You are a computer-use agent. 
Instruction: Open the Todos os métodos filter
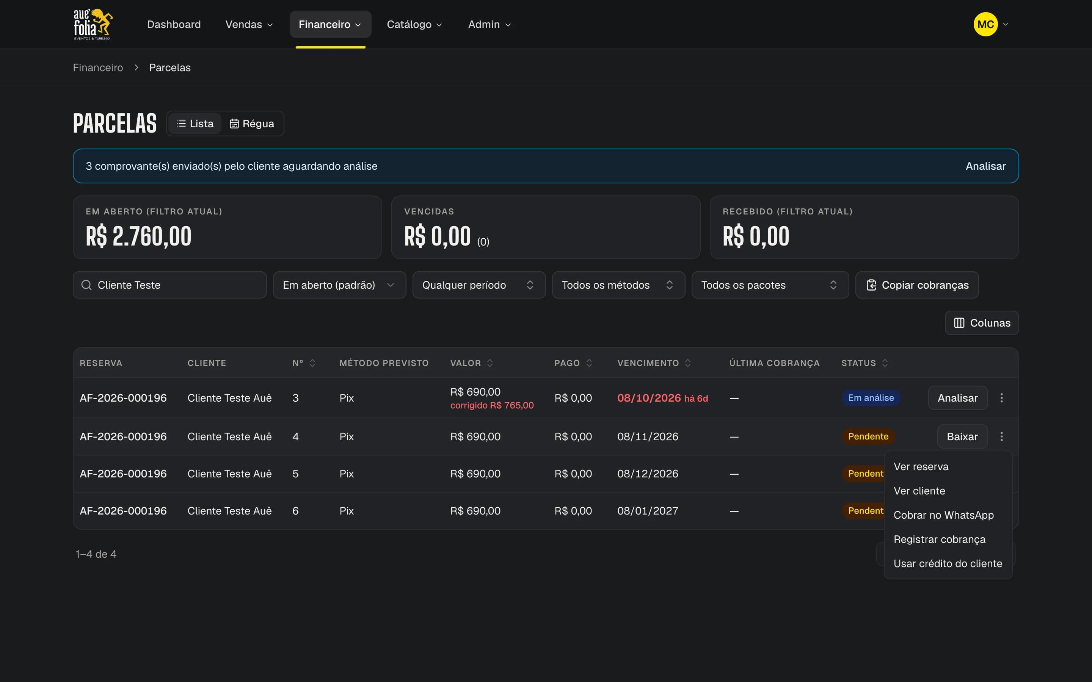(618, 285)
